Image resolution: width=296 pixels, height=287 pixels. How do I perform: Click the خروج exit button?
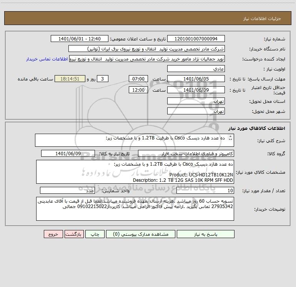[53, 234]
